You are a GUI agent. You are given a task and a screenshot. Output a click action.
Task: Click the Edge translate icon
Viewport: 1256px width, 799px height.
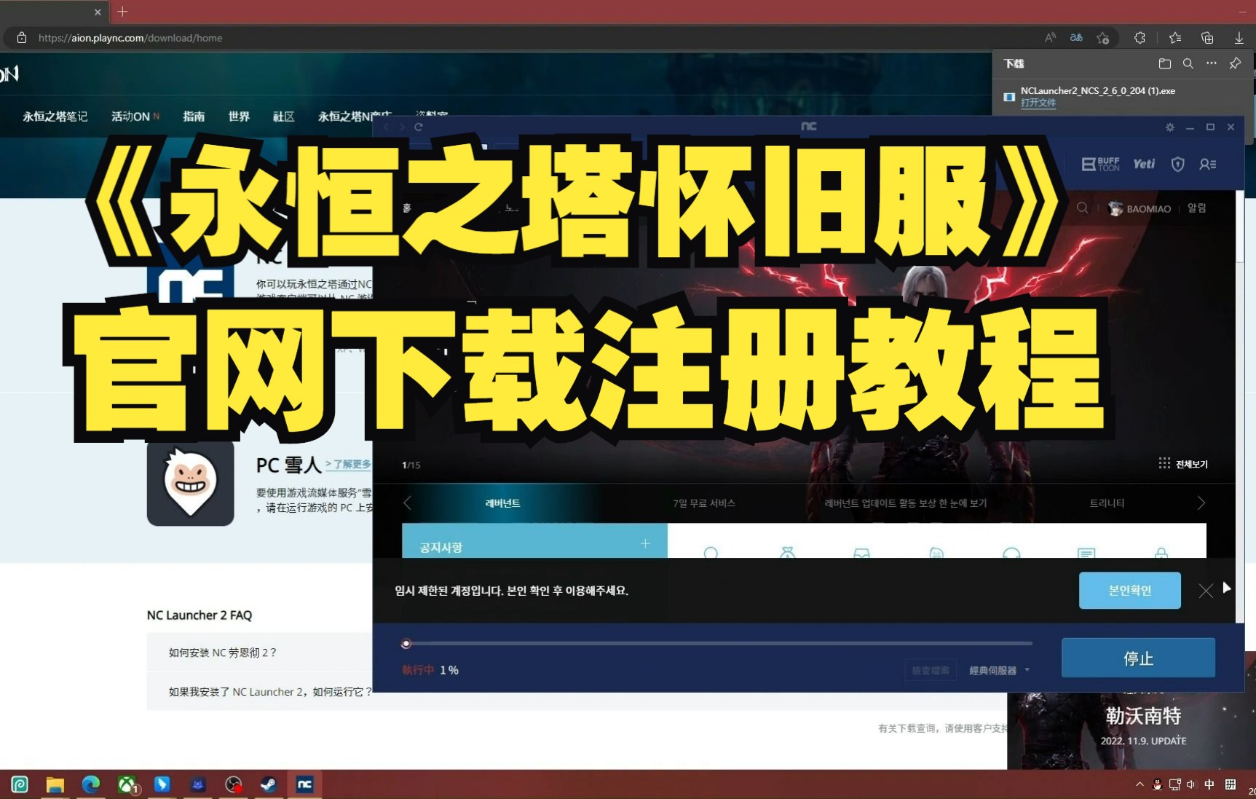pos(1076,38)
